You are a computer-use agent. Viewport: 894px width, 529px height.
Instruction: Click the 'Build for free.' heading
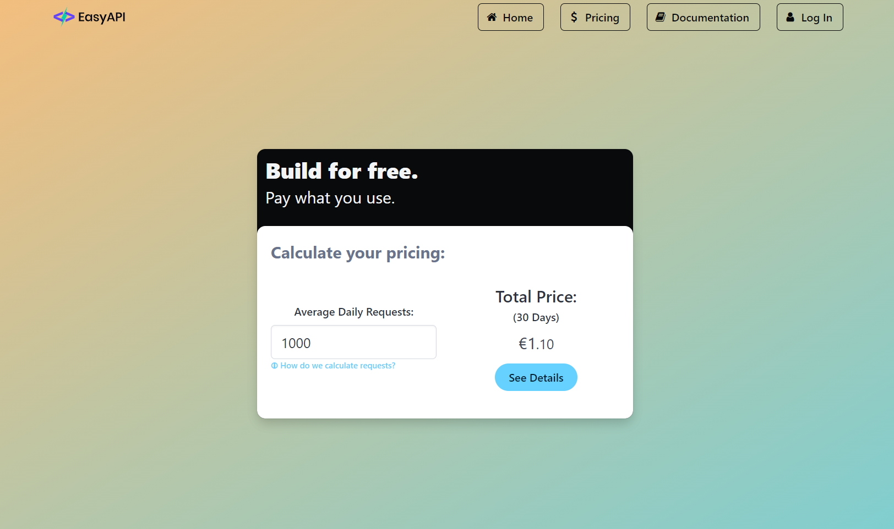(x=342, y=171)
